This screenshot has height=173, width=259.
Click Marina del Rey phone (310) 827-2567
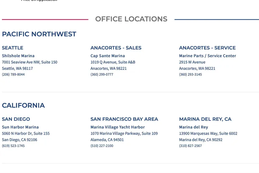[190, 146]
